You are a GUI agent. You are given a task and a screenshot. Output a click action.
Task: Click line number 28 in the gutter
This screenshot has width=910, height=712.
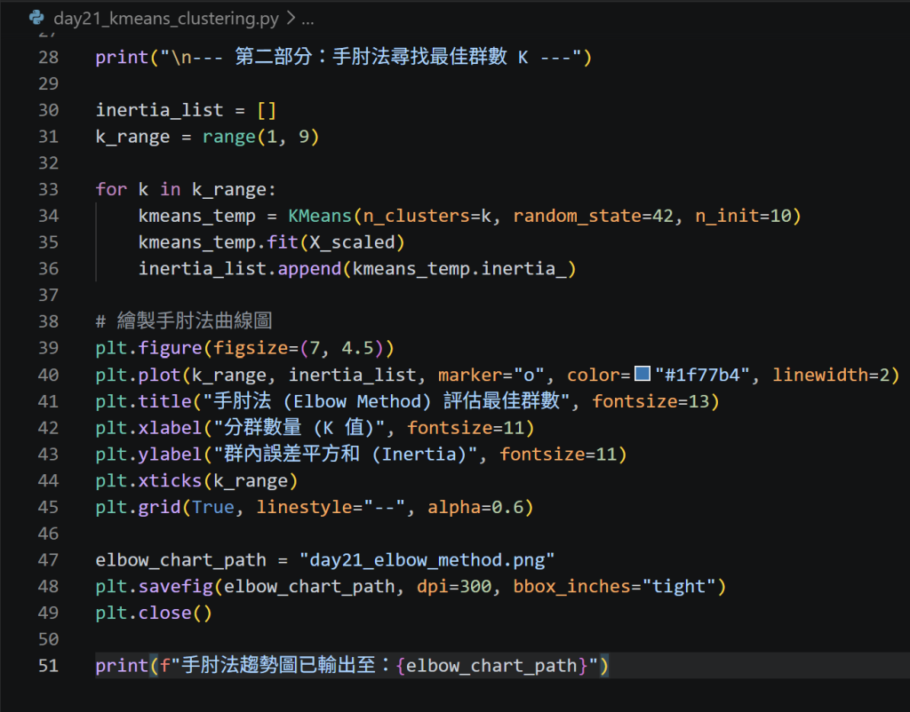[48, 57]
